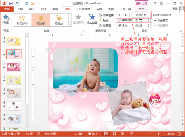The height and width of the screenshot is (137, 185).
Task: Open the 动画窗格 animation pane
Action: 106,15
